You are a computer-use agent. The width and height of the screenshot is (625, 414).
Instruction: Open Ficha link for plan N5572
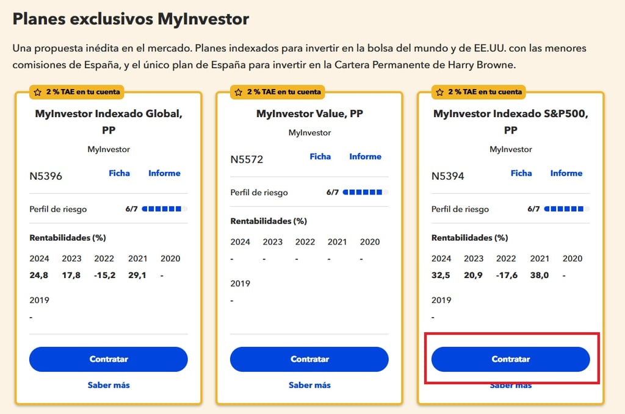(320, 157)
